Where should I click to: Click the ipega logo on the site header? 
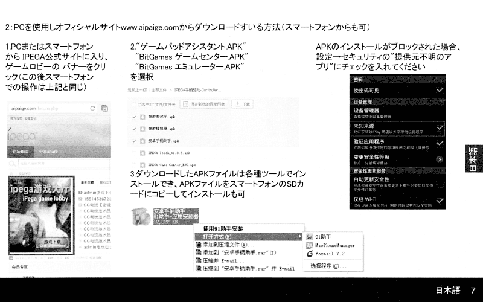[22, 136]
